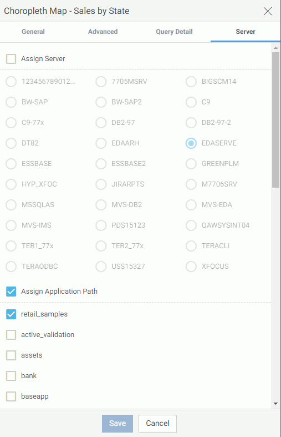Uncheck the retail_samples application path
Screen dimensions: 281x437
tap(11, 314)
